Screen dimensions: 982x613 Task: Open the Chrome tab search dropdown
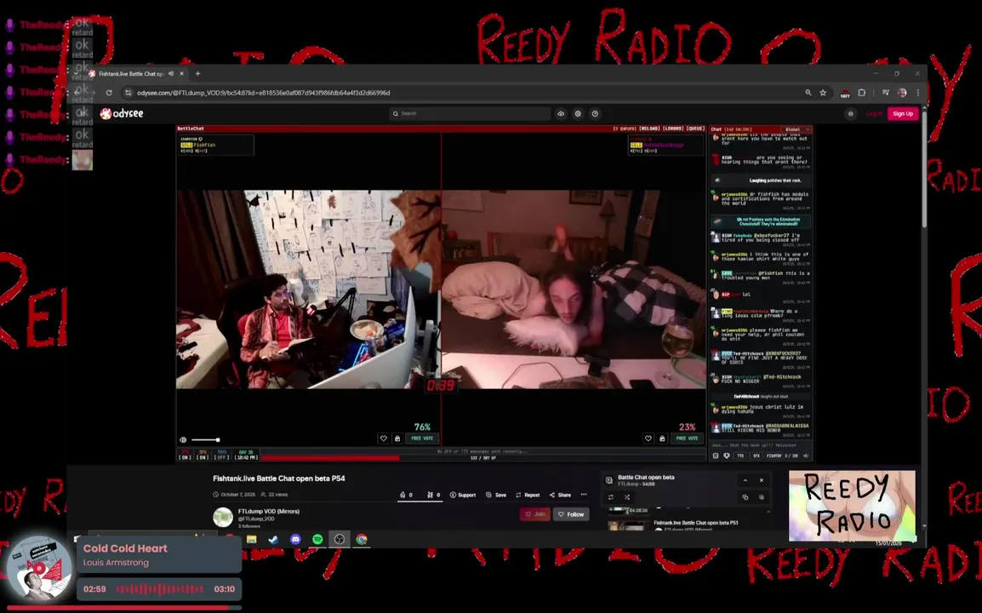[76, 73]
